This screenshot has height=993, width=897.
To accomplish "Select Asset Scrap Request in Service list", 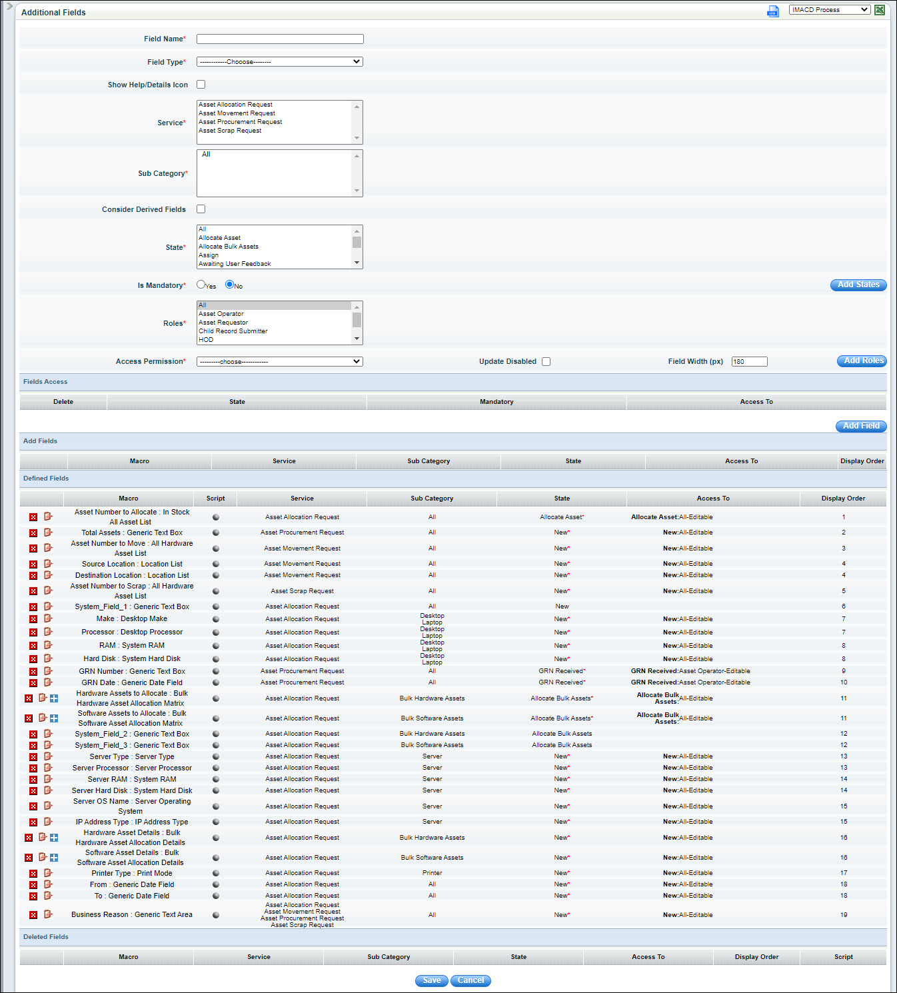I will pos(231,131).
